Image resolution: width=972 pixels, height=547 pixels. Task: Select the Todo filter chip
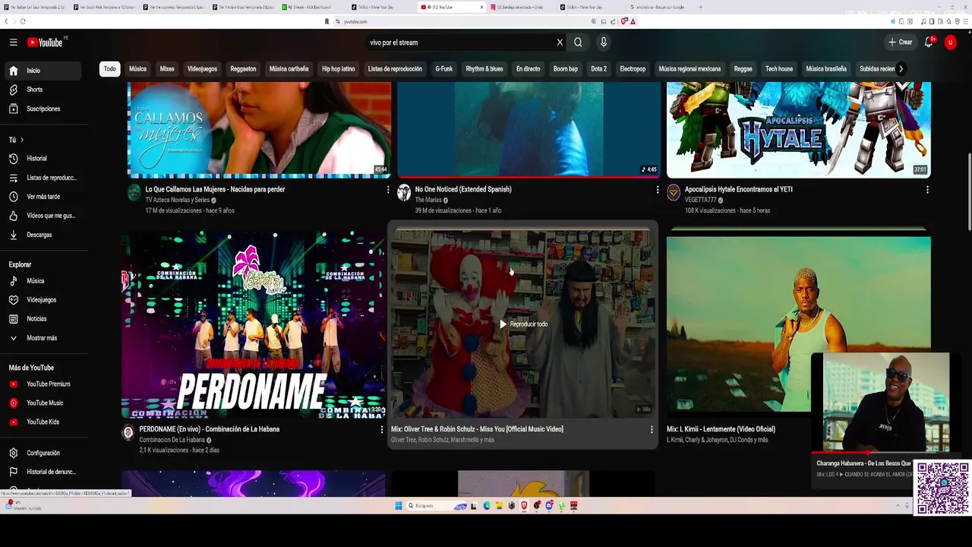110,69
